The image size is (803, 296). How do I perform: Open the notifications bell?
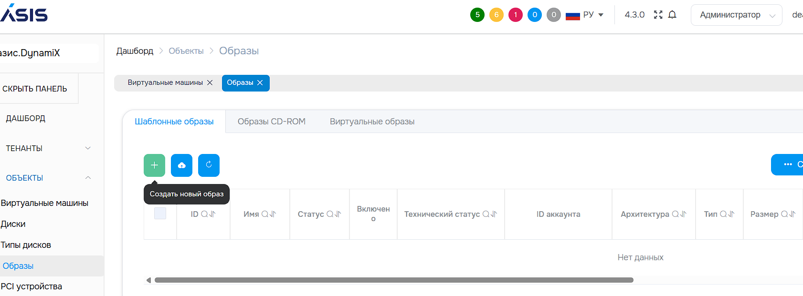[672, 15]
